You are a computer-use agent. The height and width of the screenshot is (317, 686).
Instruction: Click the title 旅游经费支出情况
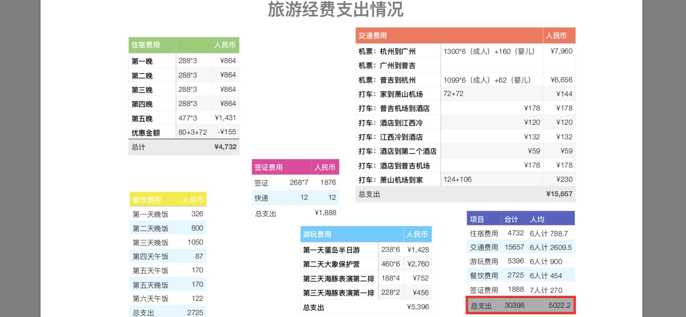(x=335, y=10)
